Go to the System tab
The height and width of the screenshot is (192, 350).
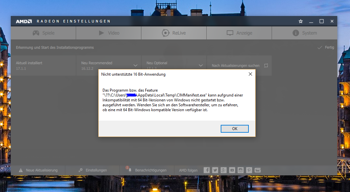pyautogui.click(x=305, y=33)
